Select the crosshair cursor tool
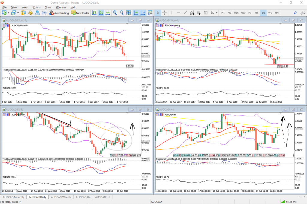The height and width of the screenshot is (204, 307). pyautogui.click(x=165, y=13)
